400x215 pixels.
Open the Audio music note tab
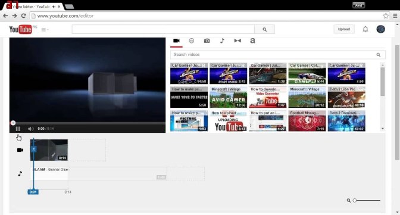(x=222, y=40)
